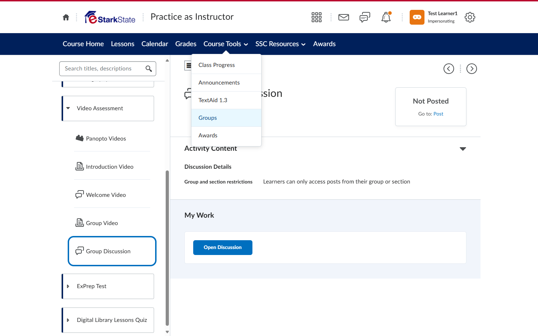The image size is (538, 336).
Task: Select Class Progress from menu
Action: pyautogui.click(x=226, y=65)
